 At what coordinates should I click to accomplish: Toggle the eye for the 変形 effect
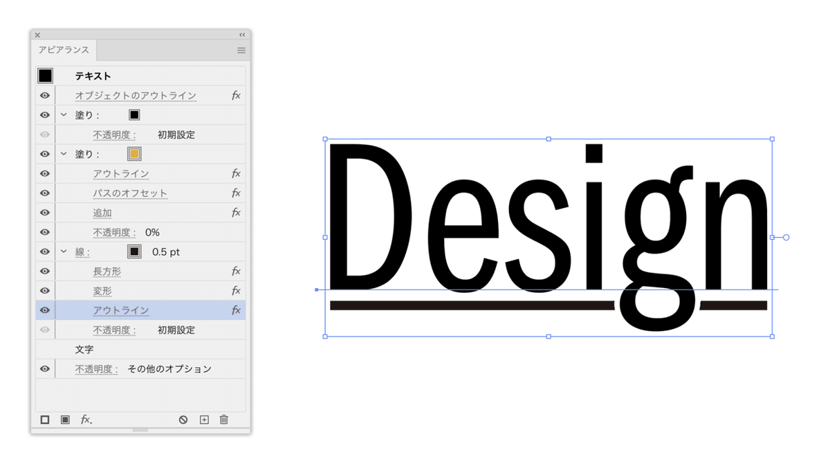tap(45, 291)
